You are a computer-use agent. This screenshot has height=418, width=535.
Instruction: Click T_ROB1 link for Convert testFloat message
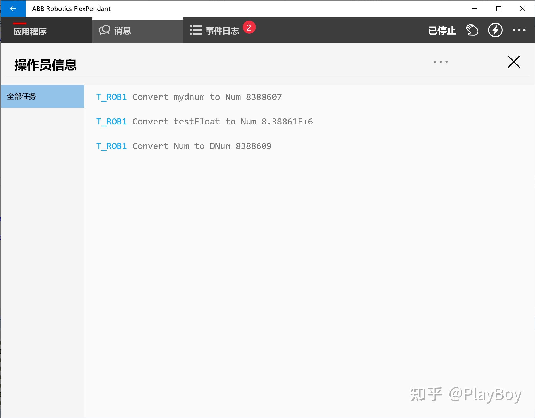111,121
